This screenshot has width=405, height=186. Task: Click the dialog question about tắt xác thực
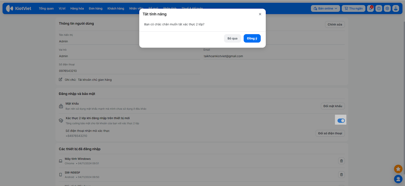pos(174,24)
